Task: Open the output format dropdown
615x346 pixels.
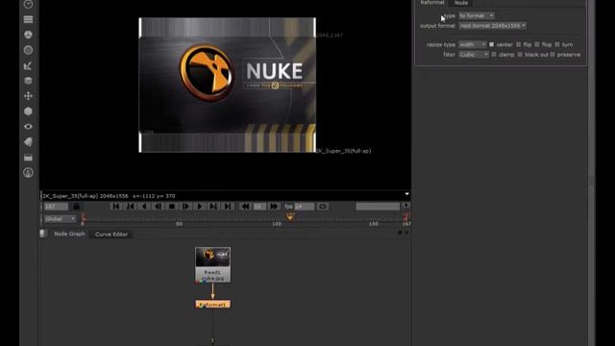Action: click(x=492, y=26)
